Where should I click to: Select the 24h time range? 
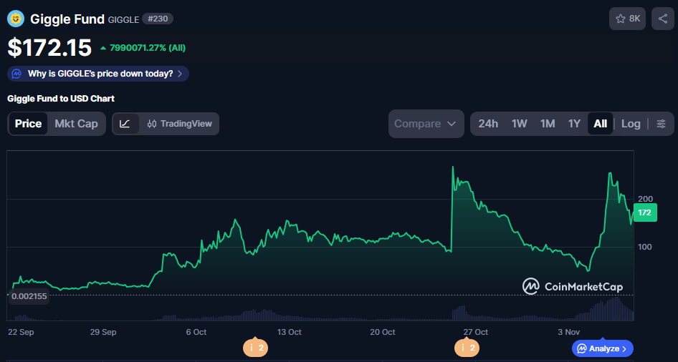coord(488,124)
